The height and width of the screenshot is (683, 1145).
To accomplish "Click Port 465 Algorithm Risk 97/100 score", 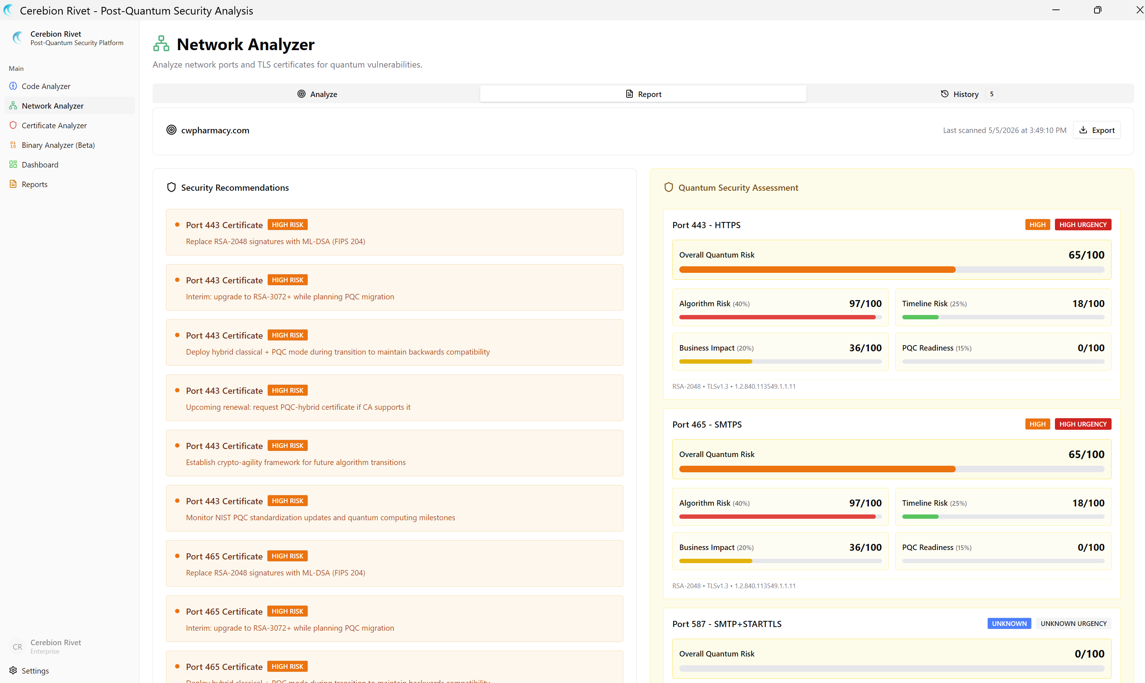I will pos(865,503).
